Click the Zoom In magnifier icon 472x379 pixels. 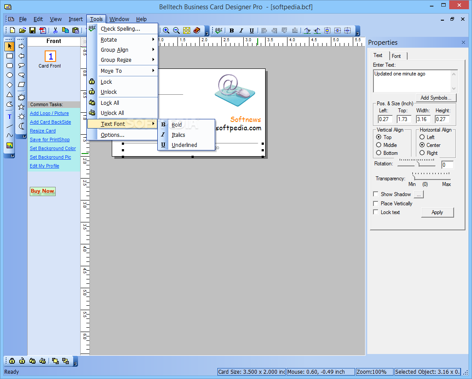point(166,30)
